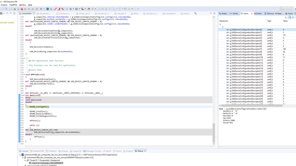Image resolution: width=296 pixels, height=166 pixels.
Task: Open the External Tools dropdown arrow
Action: tap(85, 9)
